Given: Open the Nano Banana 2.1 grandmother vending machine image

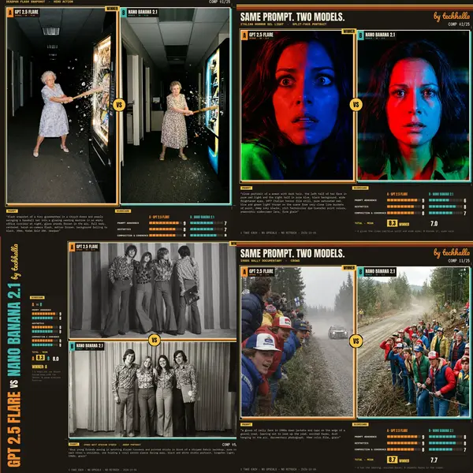Looking at the screenshot, I should click(175, 106).
